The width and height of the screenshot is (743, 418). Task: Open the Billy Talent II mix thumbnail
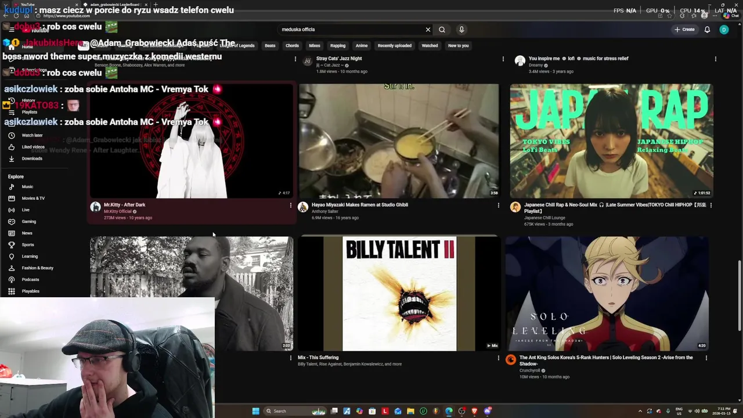[399, 293]
